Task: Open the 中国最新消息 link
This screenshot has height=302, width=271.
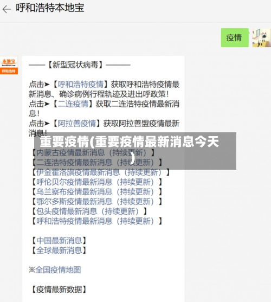Action: (59, 241)
